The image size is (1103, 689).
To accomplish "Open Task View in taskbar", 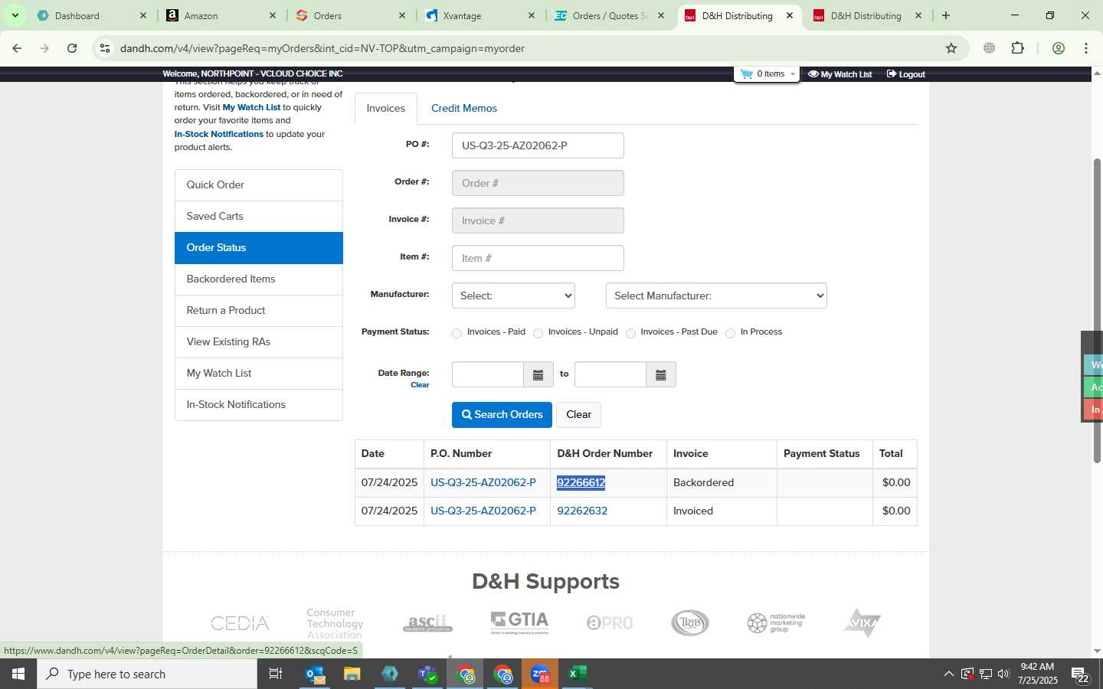I will coord(276,674).
